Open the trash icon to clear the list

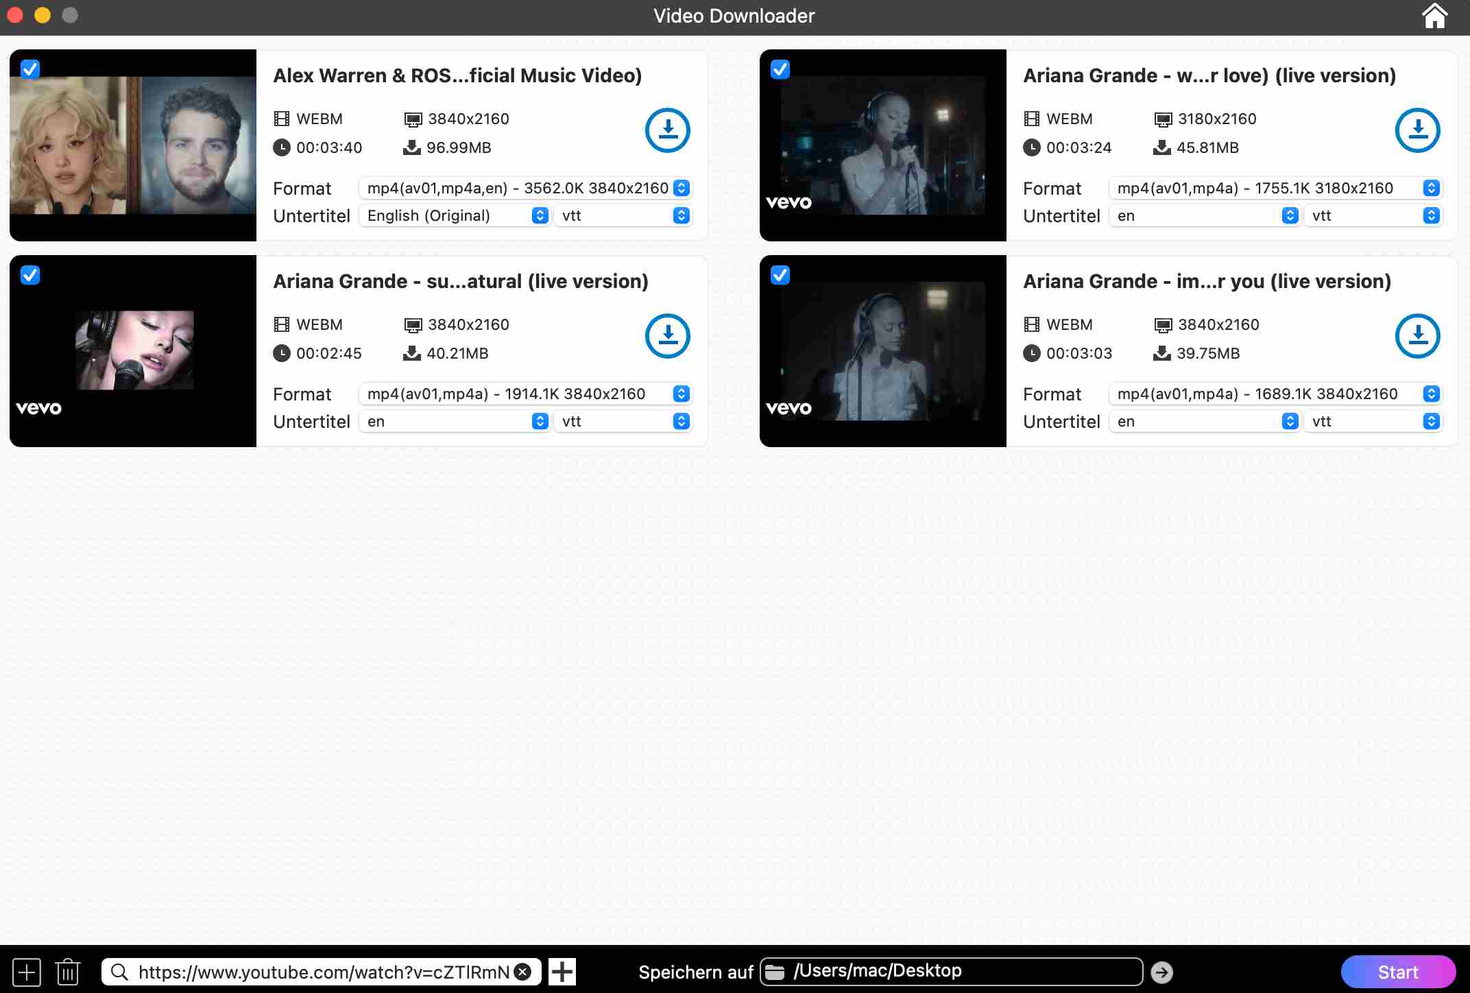coord(68,972)
